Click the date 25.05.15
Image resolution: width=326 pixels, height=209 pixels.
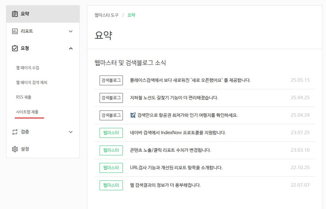[300, 80]
